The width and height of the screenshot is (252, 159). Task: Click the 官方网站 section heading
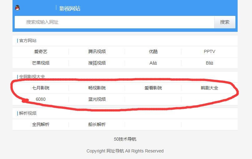click(x=28, y=41)
